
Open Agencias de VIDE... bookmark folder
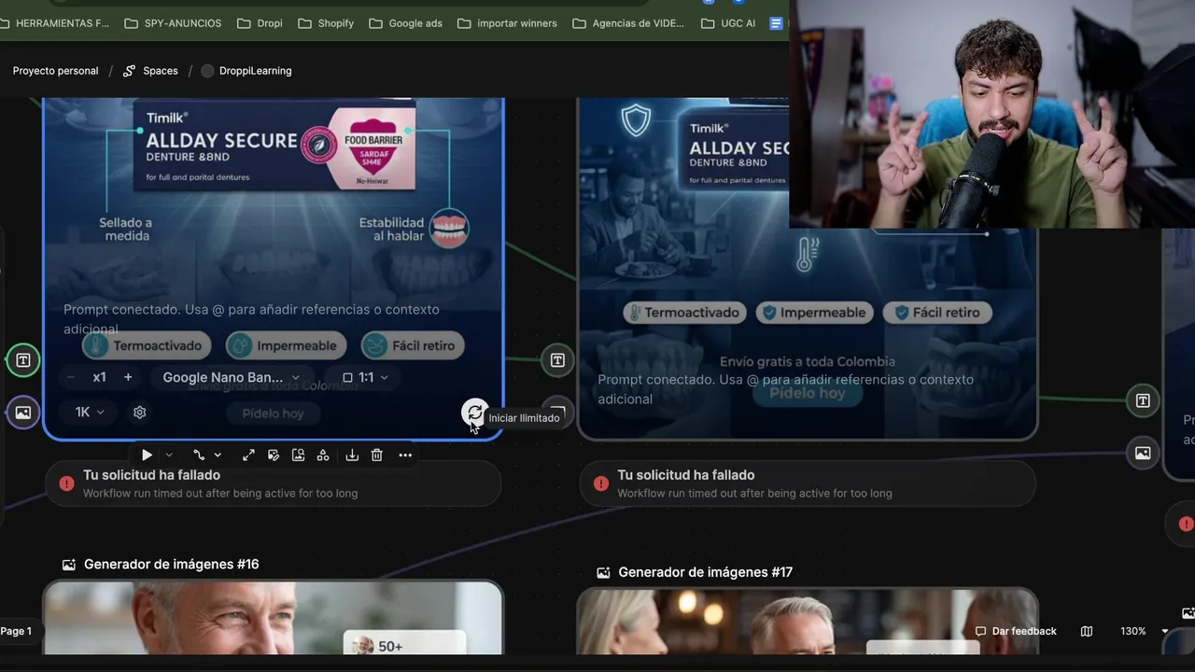[x=628, y=23]
